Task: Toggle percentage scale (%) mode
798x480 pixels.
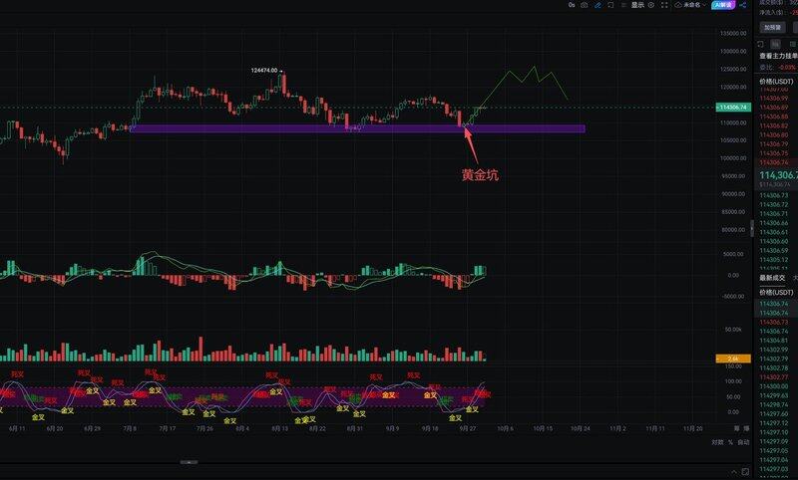Action: 729,442
